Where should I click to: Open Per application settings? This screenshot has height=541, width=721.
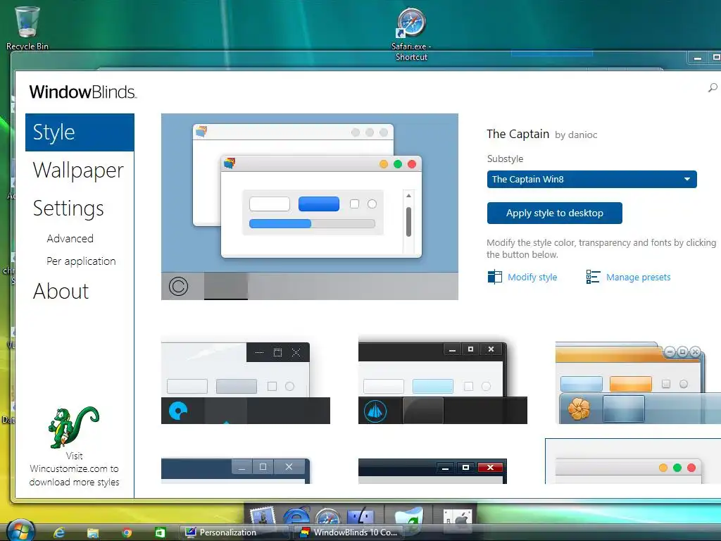[81, 261]
